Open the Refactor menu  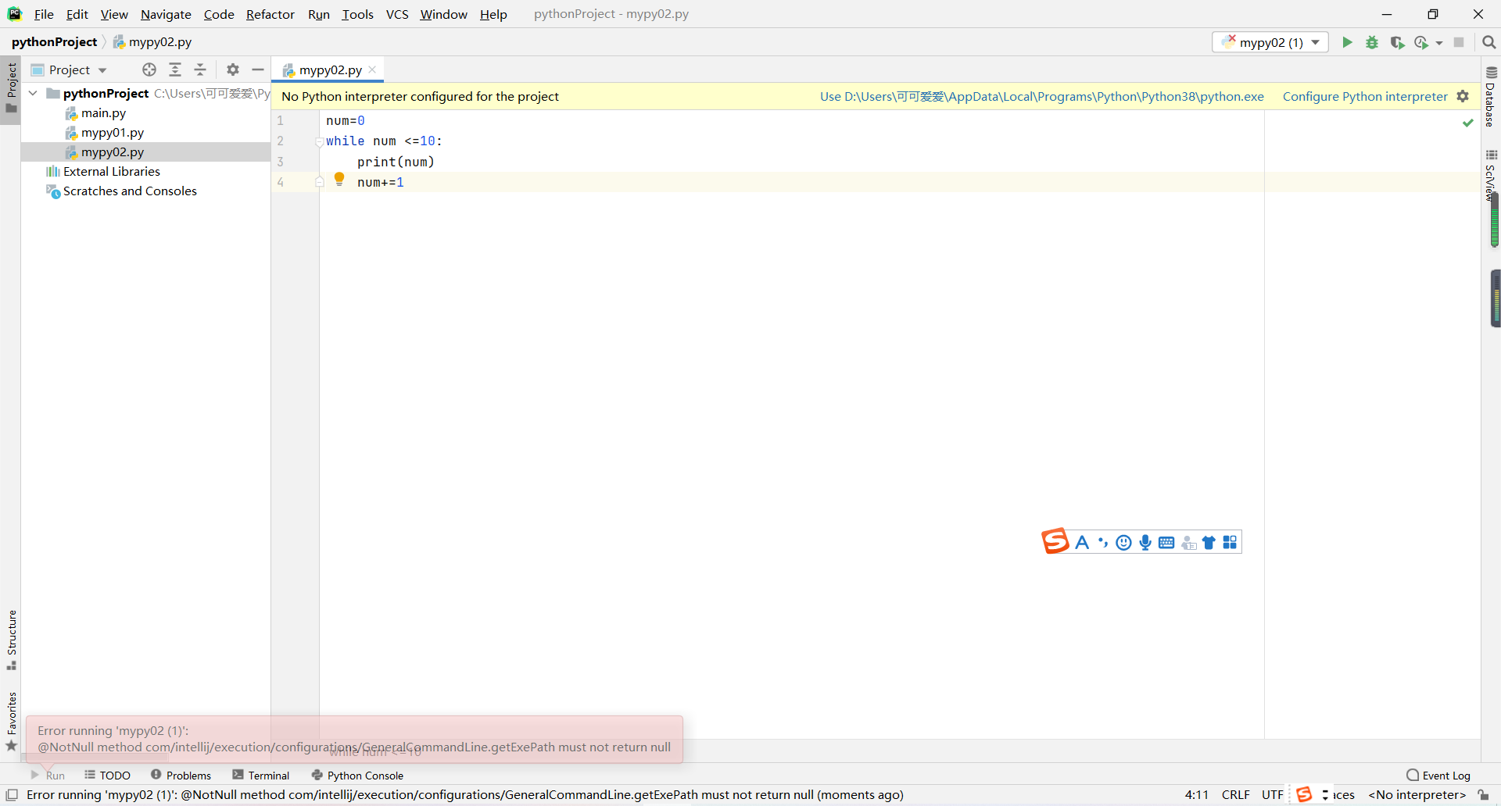pos(270,14)
